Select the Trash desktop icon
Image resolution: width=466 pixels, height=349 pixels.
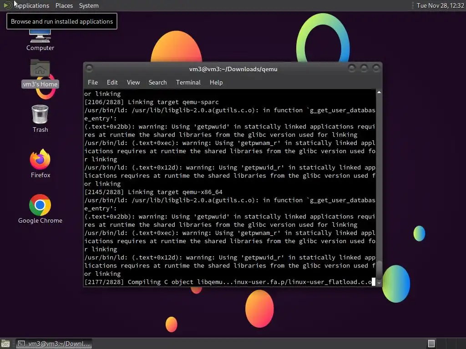coord(40,119)
